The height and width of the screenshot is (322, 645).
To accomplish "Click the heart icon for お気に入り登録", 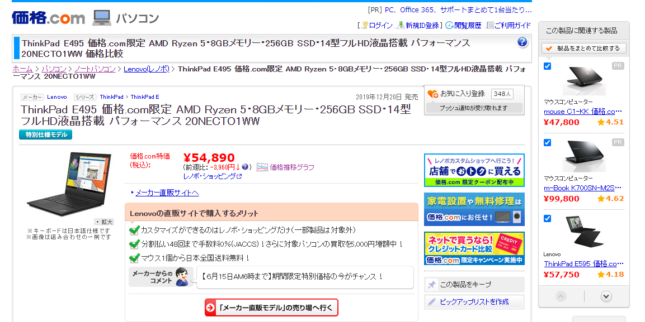I will [x=433, y=94].
